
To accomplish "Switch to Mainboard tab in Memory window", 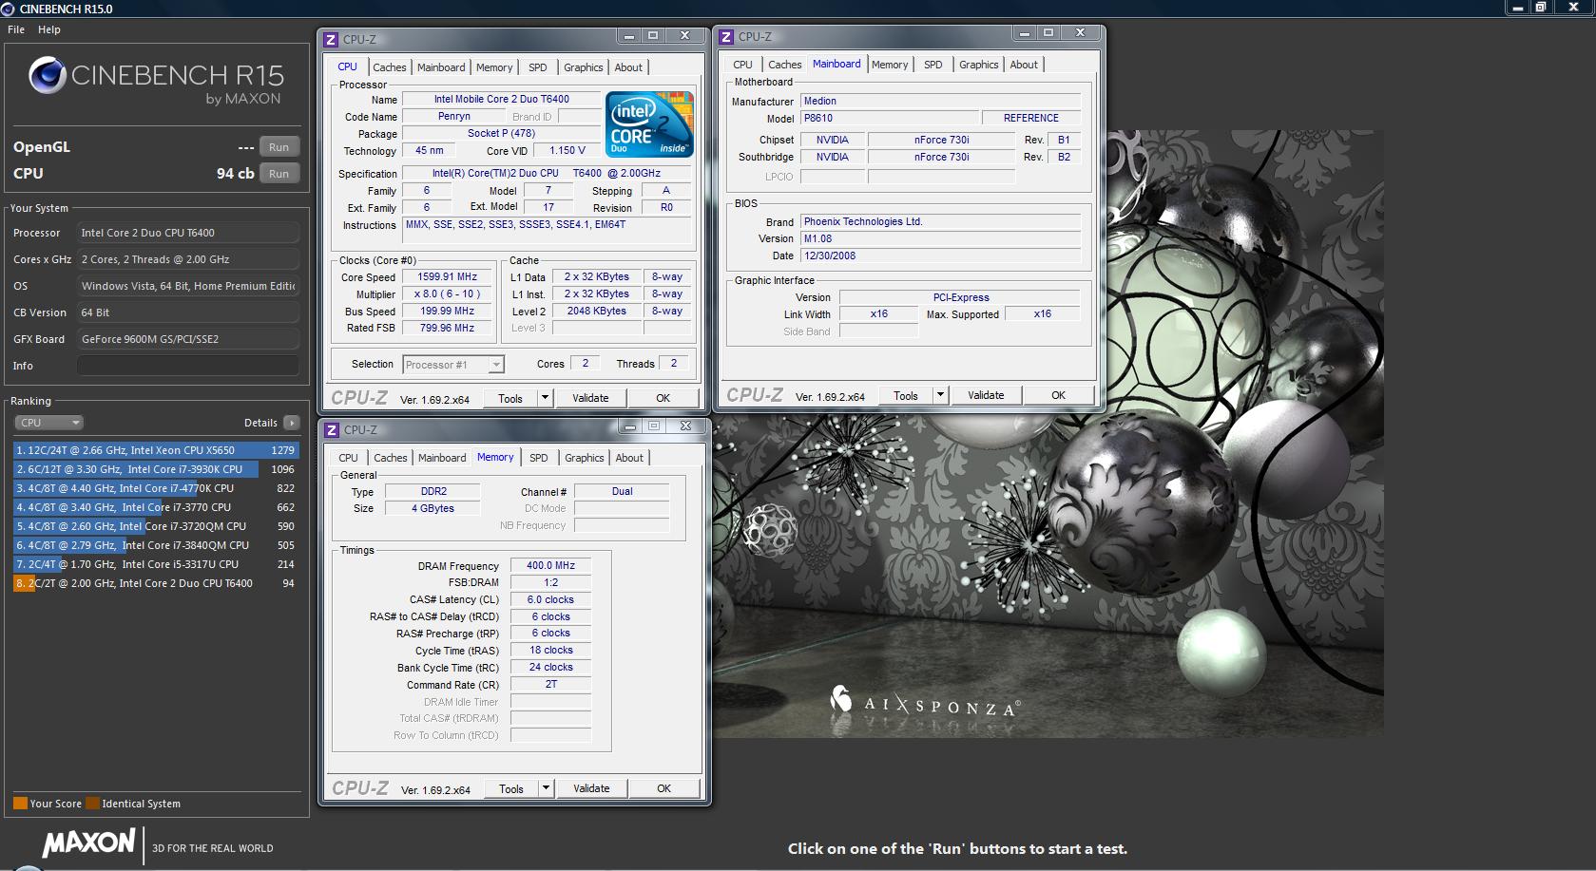I will coord(442,458).
